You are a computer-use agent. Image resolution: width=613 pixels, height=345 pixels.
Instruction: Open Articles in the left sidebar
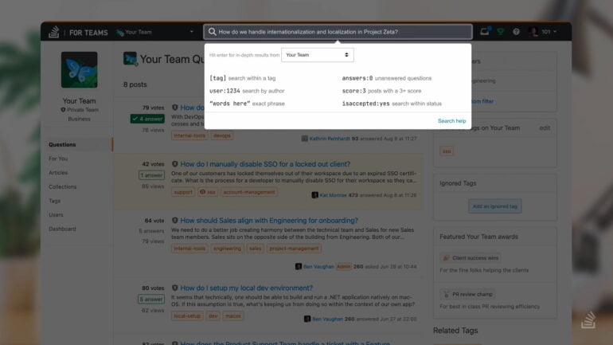[x=58, y=172]
